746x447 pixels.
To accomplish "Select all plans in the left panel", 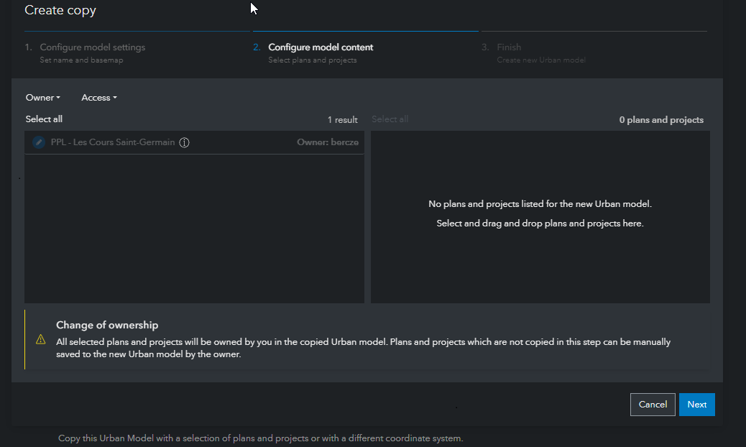I will click(44, 119).
